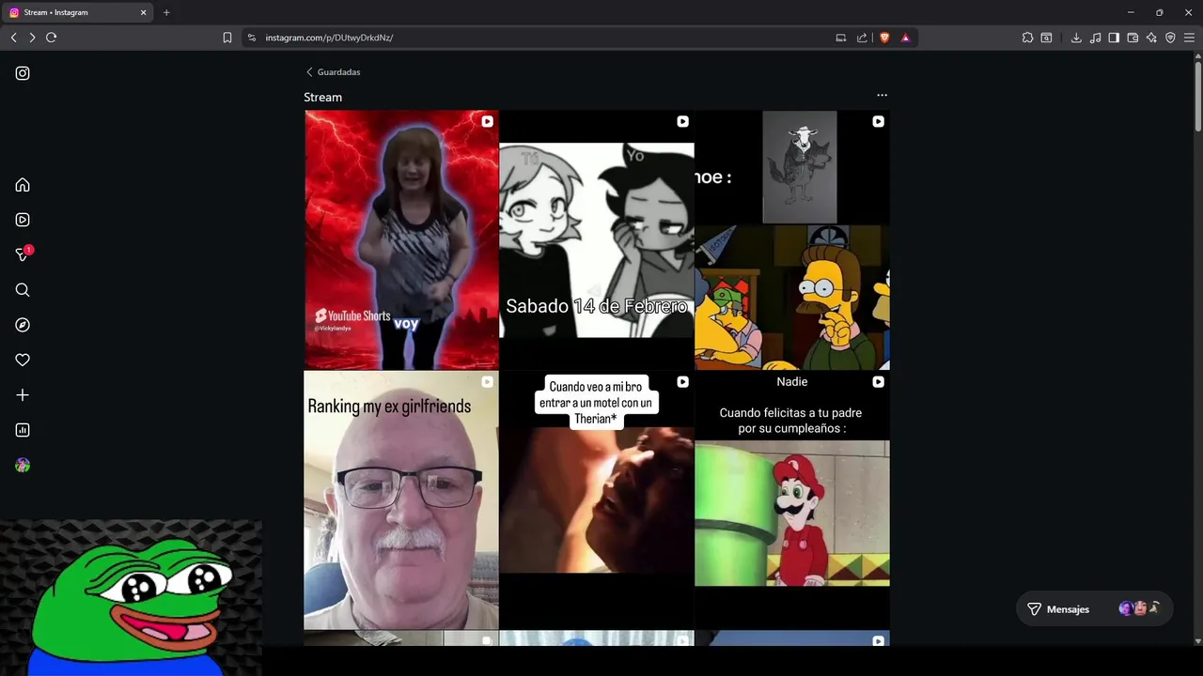Click the Brave Rewards triangle icon
The image size is (1203, 676).
[x=905, y=38]
